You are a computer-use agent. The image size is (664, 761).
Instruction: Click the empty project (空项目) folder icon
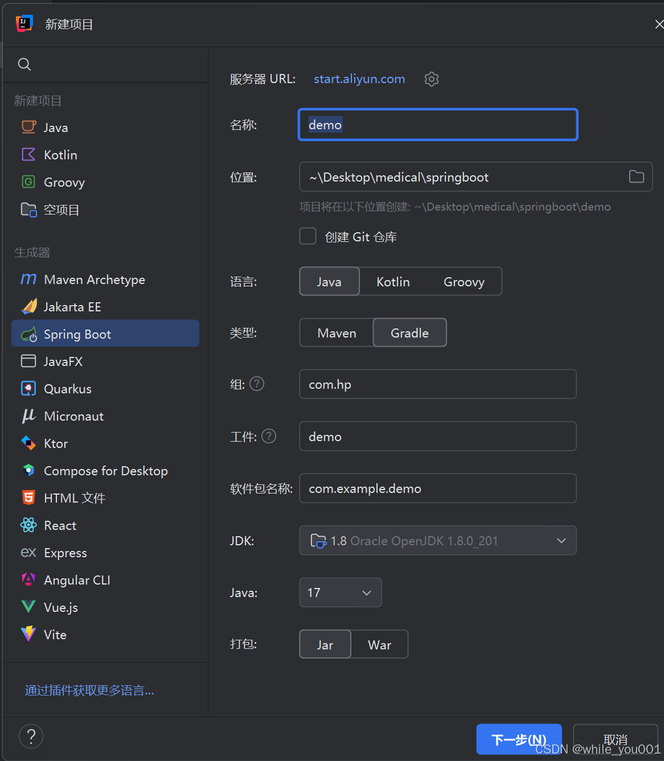pyautogui.click(x=28, y=209)
